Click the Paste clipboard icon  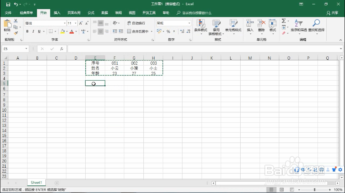[x=7, y=24]
